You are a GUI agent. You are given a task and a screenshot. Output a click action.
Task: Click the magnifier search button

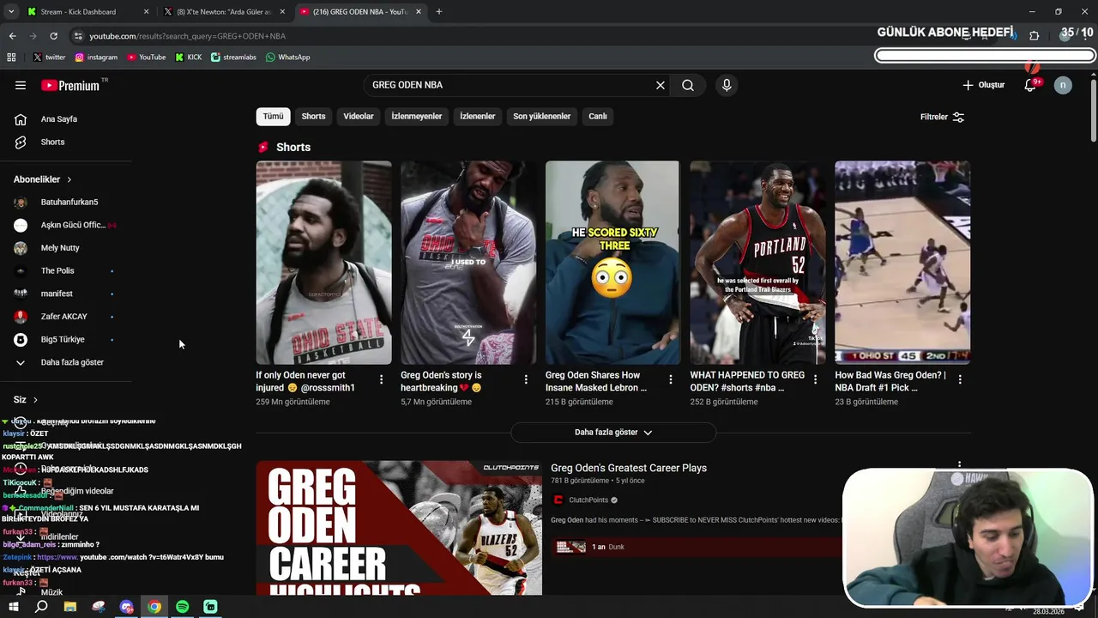688,85
